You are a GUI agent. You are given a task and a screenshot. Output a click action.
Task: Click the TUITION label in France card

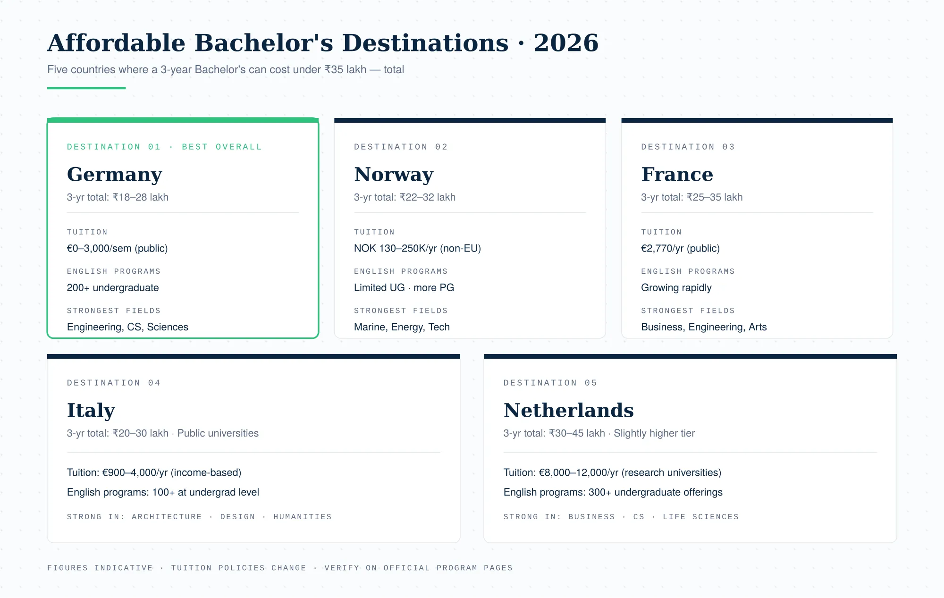[x=661, y=232]
